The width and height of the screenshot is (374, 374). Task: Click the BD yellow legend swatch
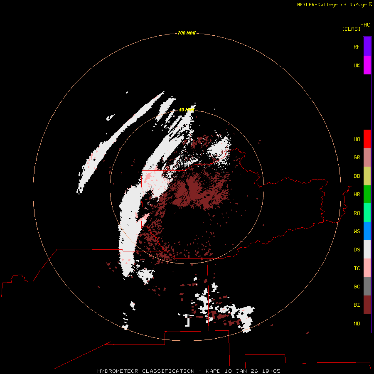tap(367, 176)
